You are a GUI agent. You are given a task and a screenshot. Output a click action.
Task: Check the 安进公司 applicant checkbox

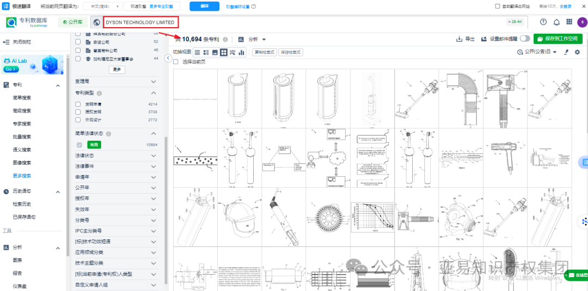[x=78, y=42]
